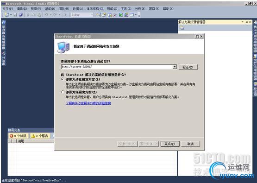Image resolution: width=257 pixels, height=183 pixels.
Task: Open the Server Explorer vertical tab on left
Action: click(x=3, y=35)
